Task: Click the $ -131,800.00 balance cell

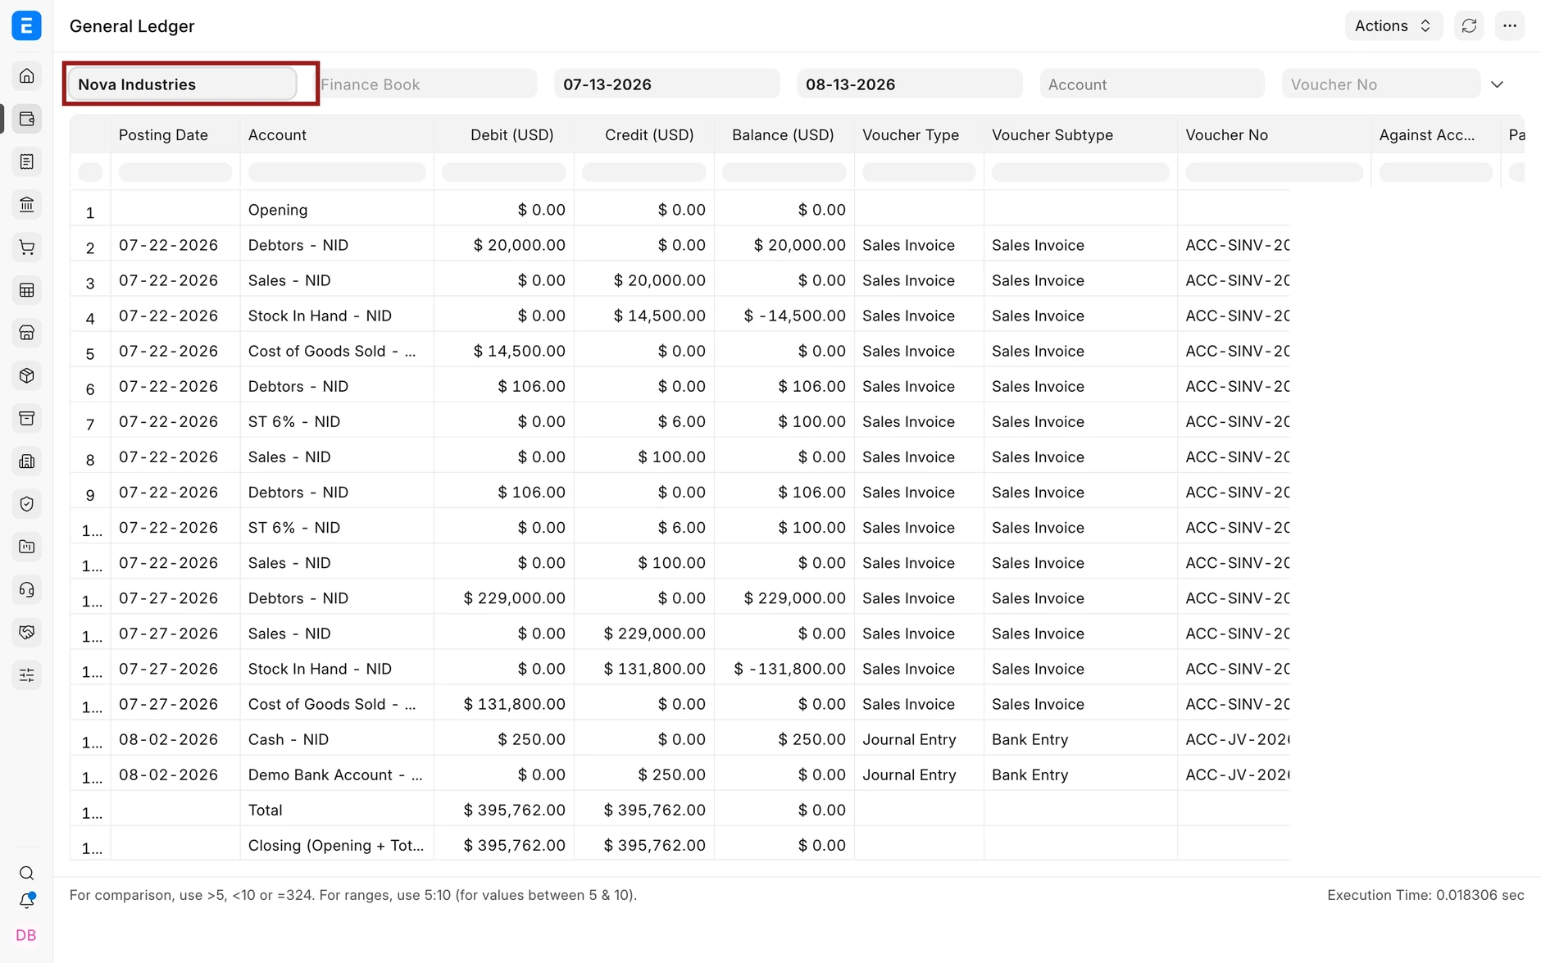Action: pos(784,669)
